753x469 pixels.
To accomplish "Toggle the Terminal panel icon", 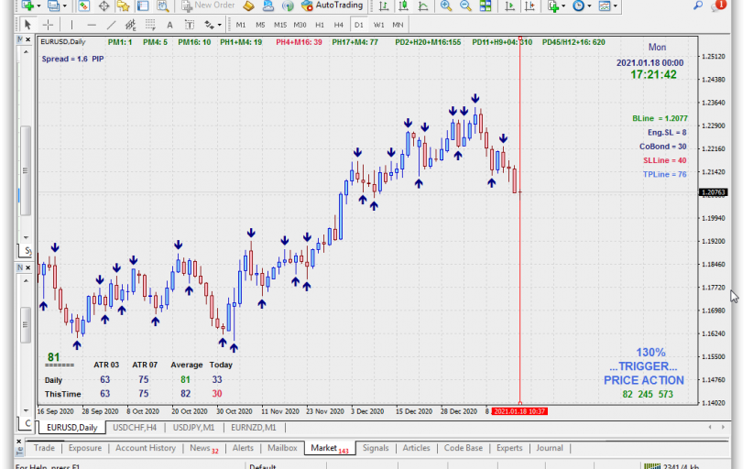I will [143, 5].
